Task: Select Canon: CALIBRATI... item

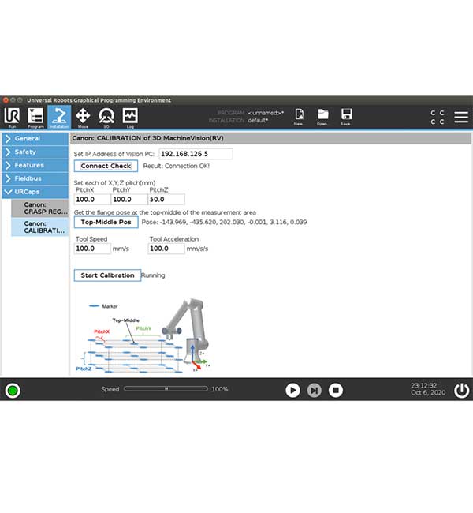Action: pyautogui.click(x=40, y=227)
